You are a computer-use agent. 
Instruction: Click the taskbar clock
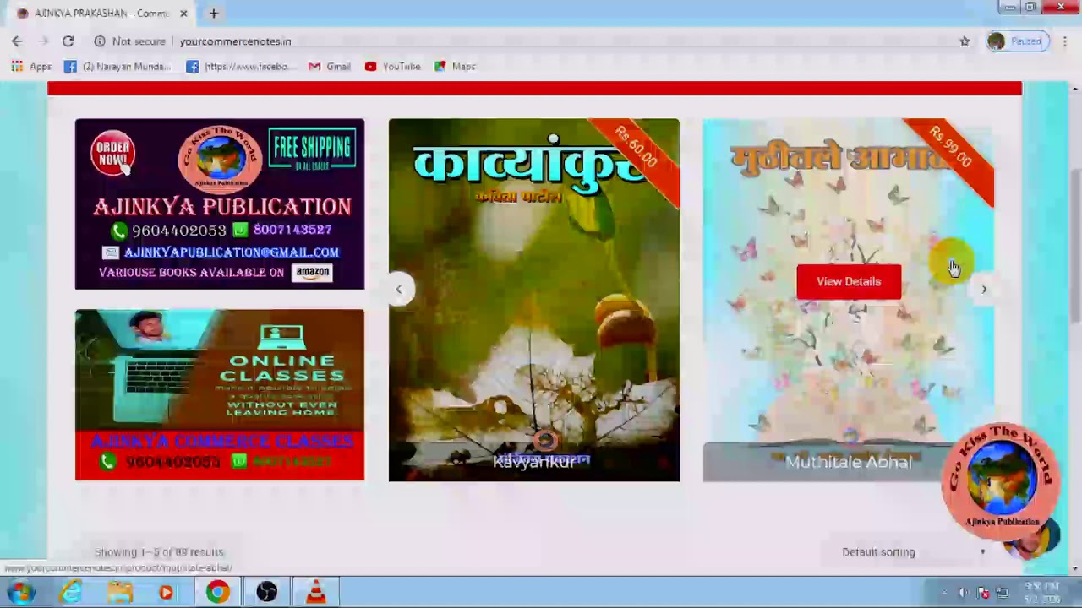point(1041,592)
